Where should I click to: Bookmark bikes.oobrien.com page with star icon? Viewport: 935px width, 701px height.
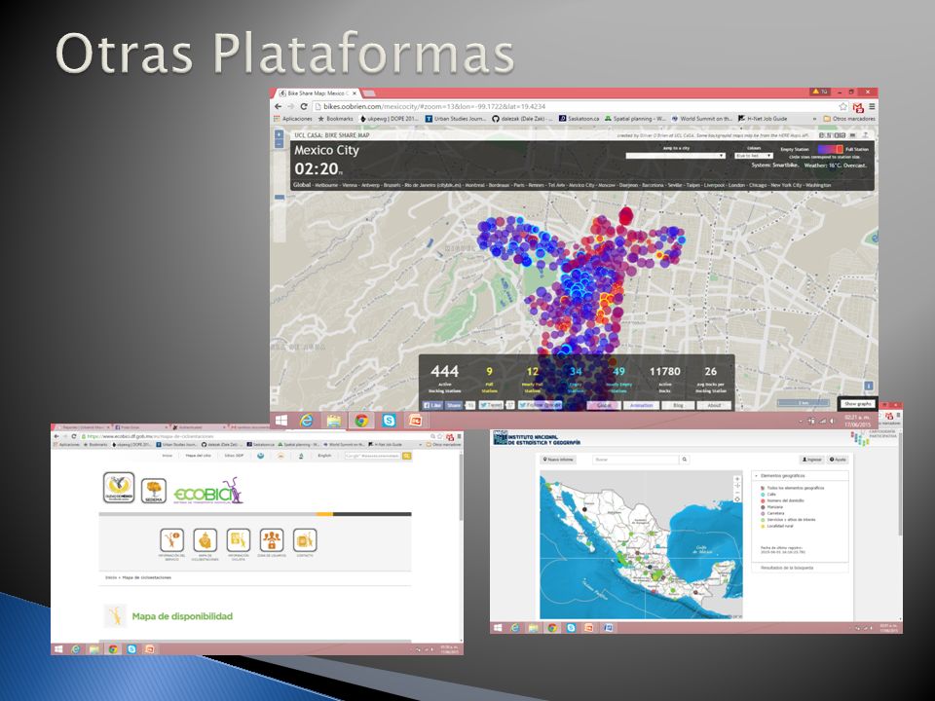tap(842, 107)
